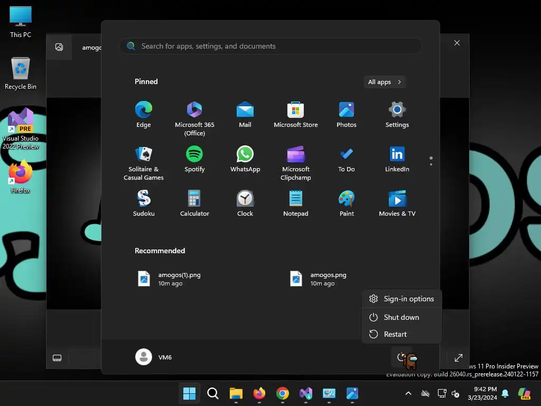Select This PC desktop icon
Image resolution: width=541 pixels, height=406 pixels.
(x=21, y=22)
